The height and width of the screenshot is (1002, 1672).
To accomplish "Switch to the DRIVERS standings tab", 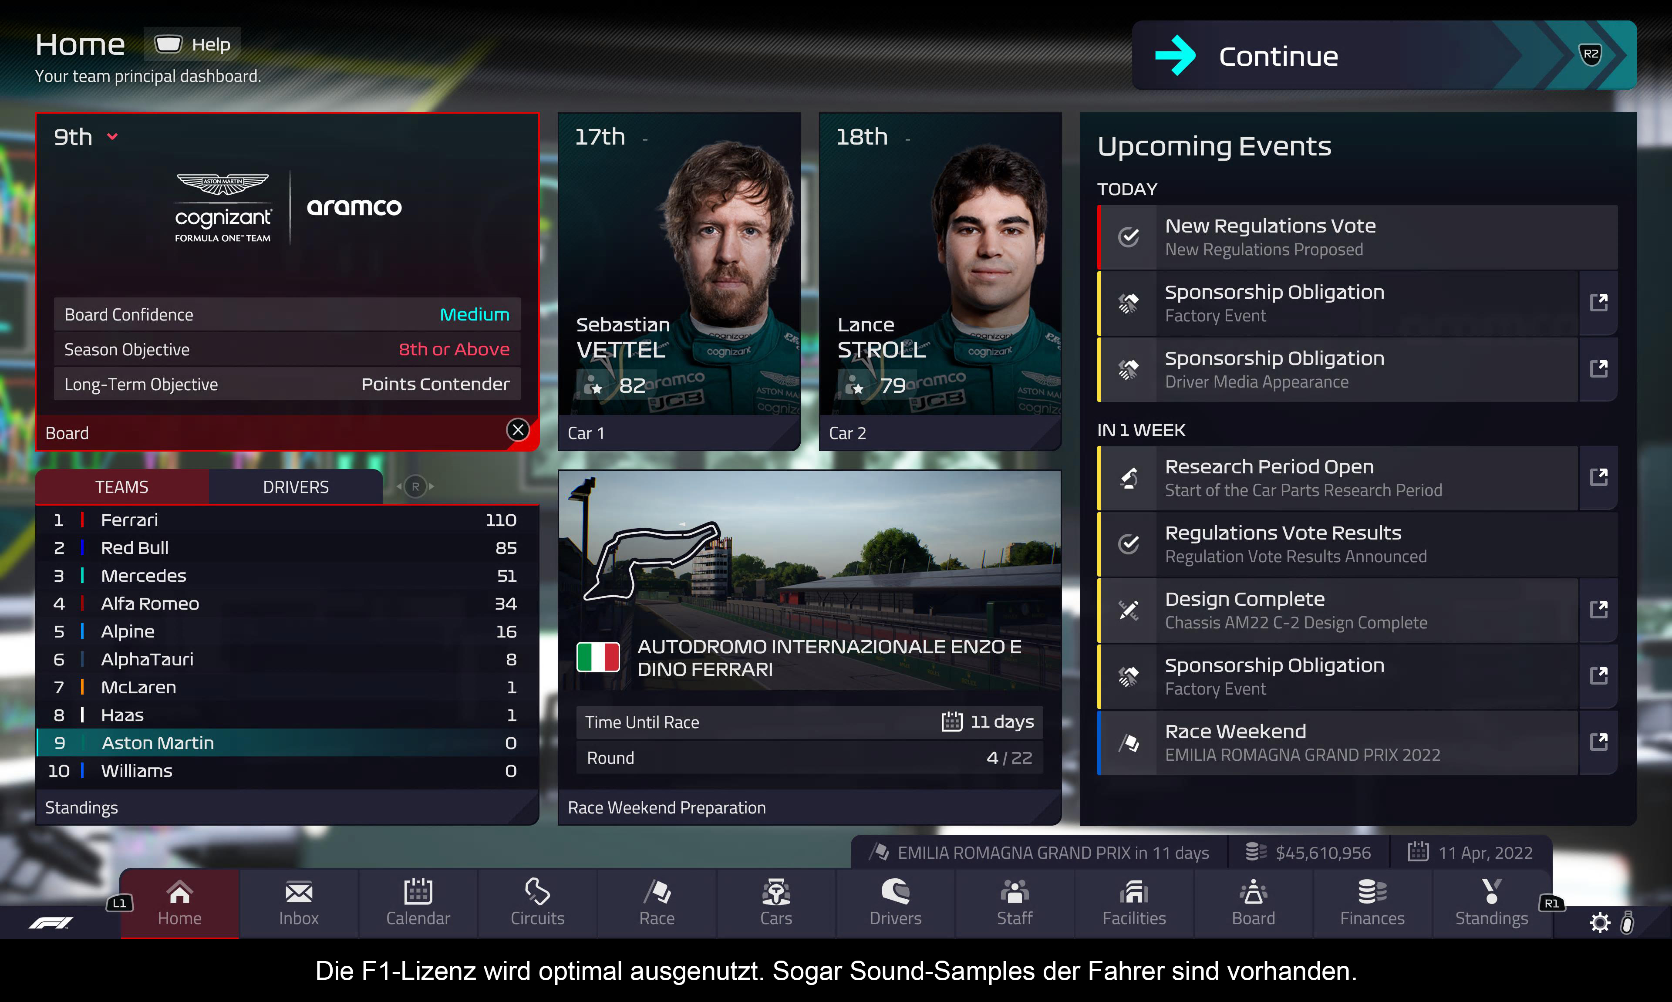I will 296,487.
